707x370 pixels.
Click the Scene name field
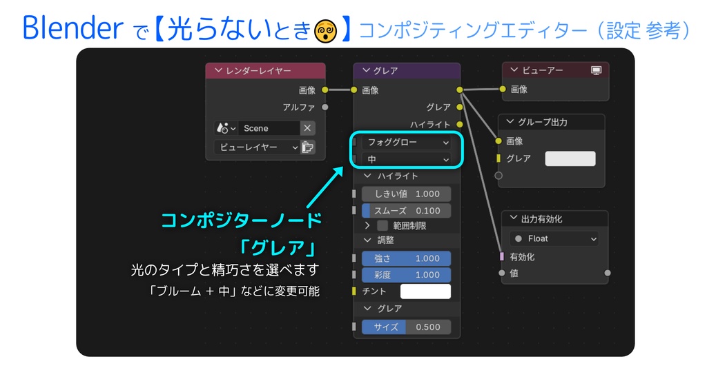click(x=269, y=128)
